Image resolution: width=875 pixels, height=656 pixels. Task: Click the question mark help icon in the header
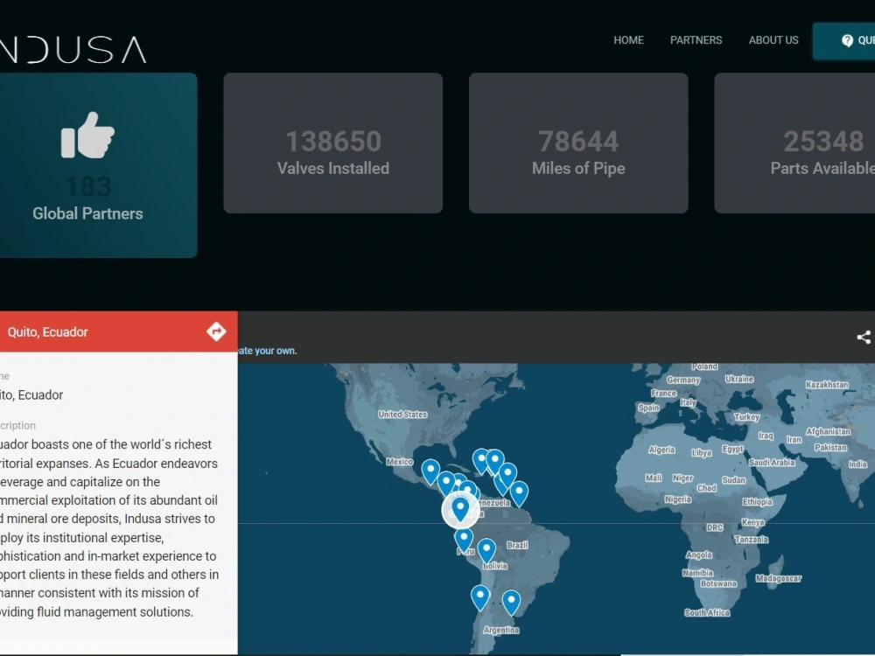pos(847,40)
